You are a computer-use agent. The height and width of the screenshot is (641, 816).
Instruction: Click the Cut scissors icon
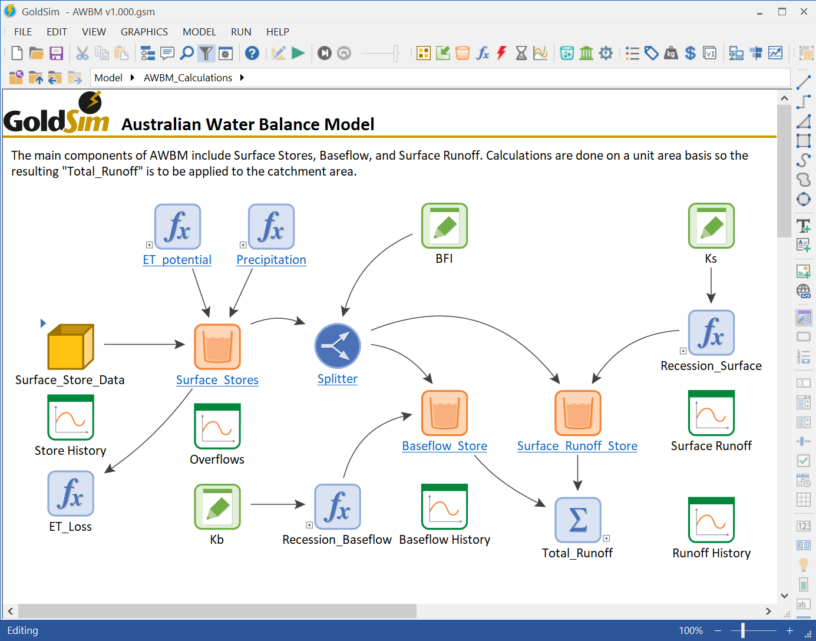(x=82, y=53)
